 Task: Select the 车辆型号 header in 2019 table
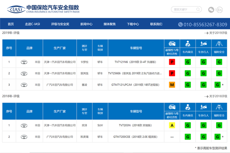(x=136, y=48)
